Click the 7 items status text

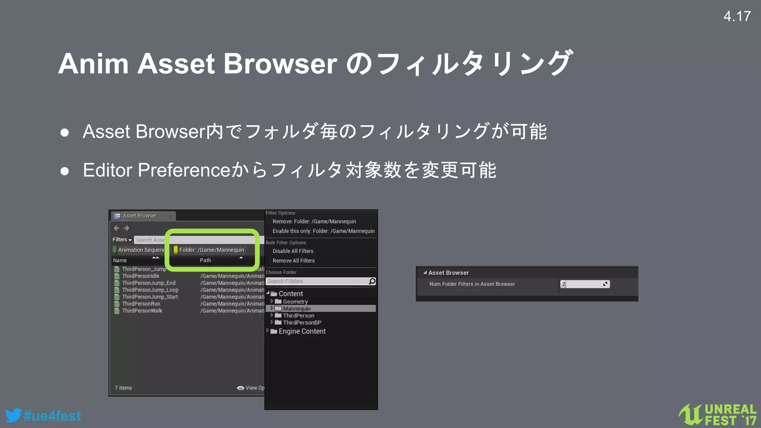point(123,388)
